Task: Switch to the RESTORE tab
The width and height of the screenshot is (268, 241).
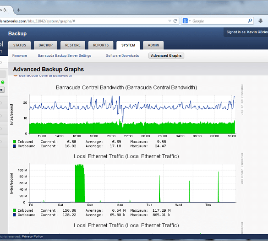Action: pyautogui.click(x=73, y=45)
